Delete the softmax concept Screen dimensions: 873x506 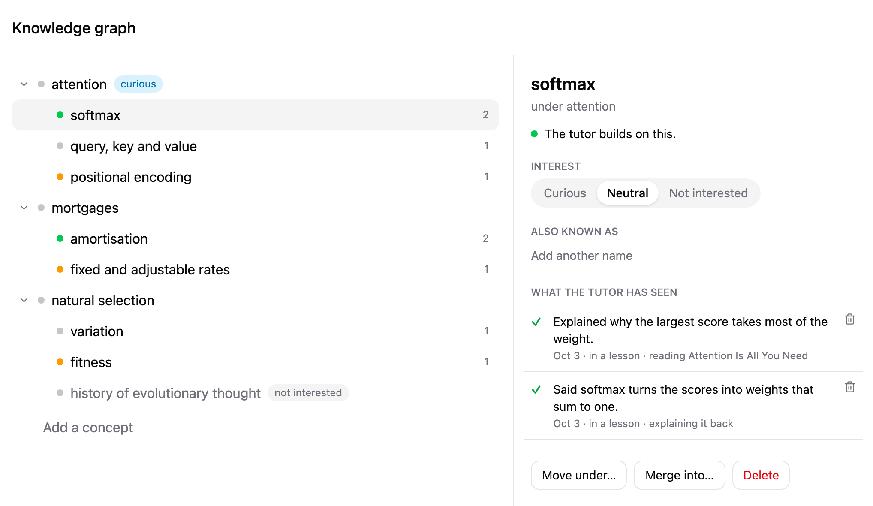point(761,475)
